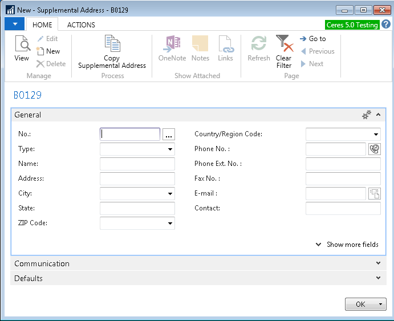Click the View icon in Manage group

(22, 44)
